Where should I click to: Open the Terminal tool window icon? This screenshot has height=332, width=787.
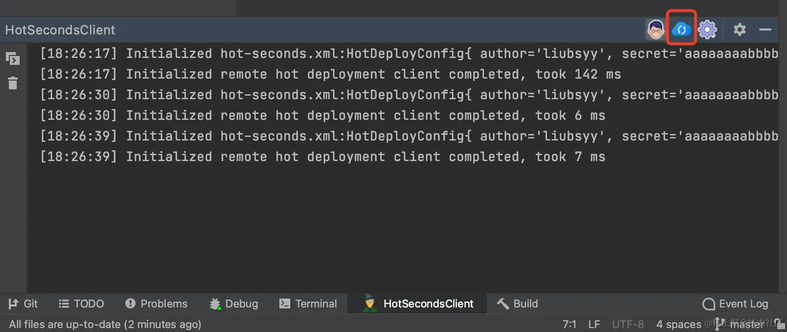point(308,304)
